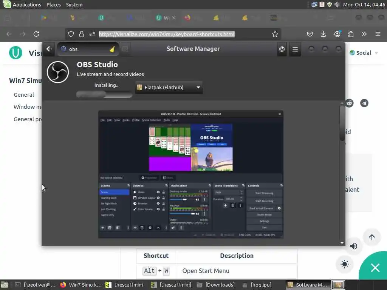Viewport: 387px width, 290px height.
Task: Toggle light/dark theme sun button
Action: (345, 264)
